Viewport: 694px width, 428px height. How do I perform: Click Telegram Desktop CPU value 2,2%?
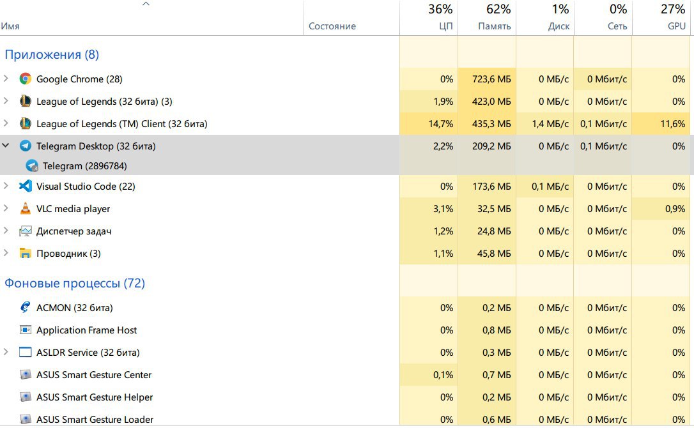tap(443, 146)
